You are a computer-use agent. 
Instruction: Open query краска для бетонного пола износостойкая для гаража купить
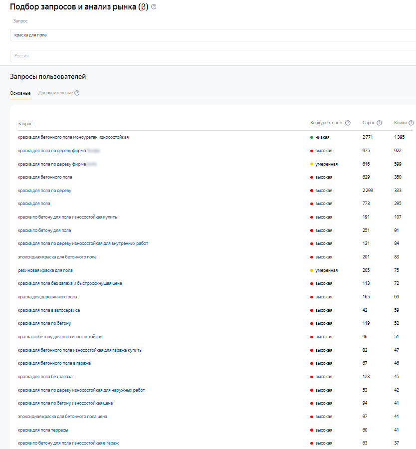[80, 350]
